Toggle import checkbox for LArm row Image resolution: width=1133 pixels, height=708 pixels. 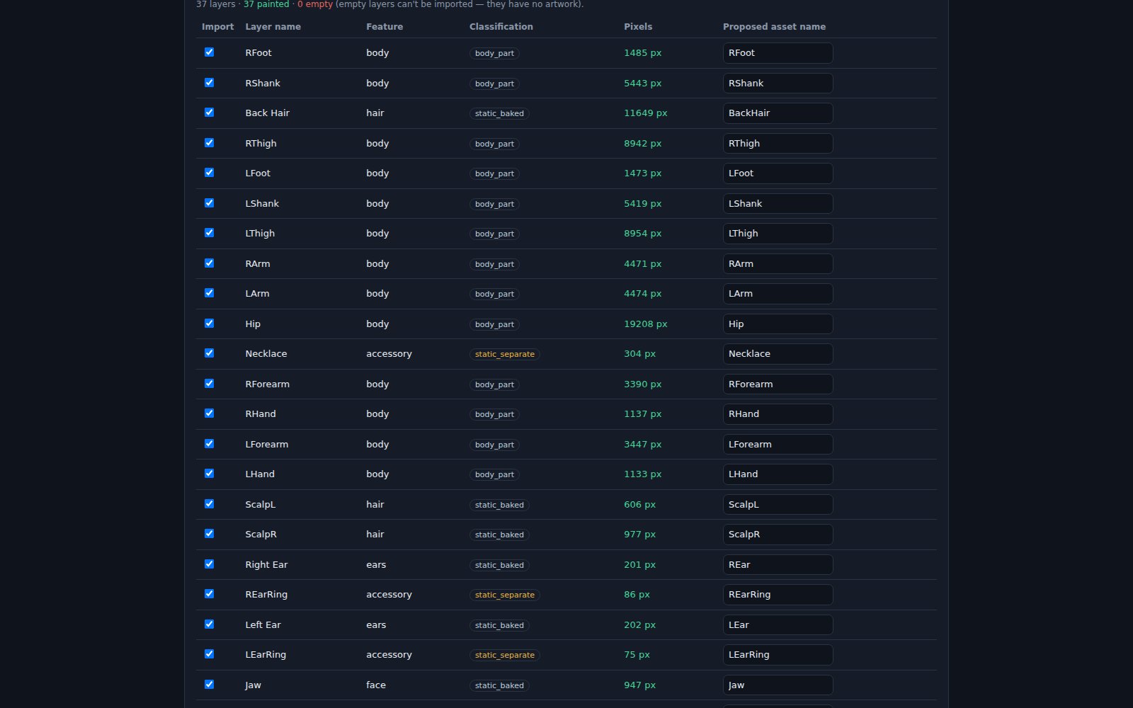(x=209, y=293)
